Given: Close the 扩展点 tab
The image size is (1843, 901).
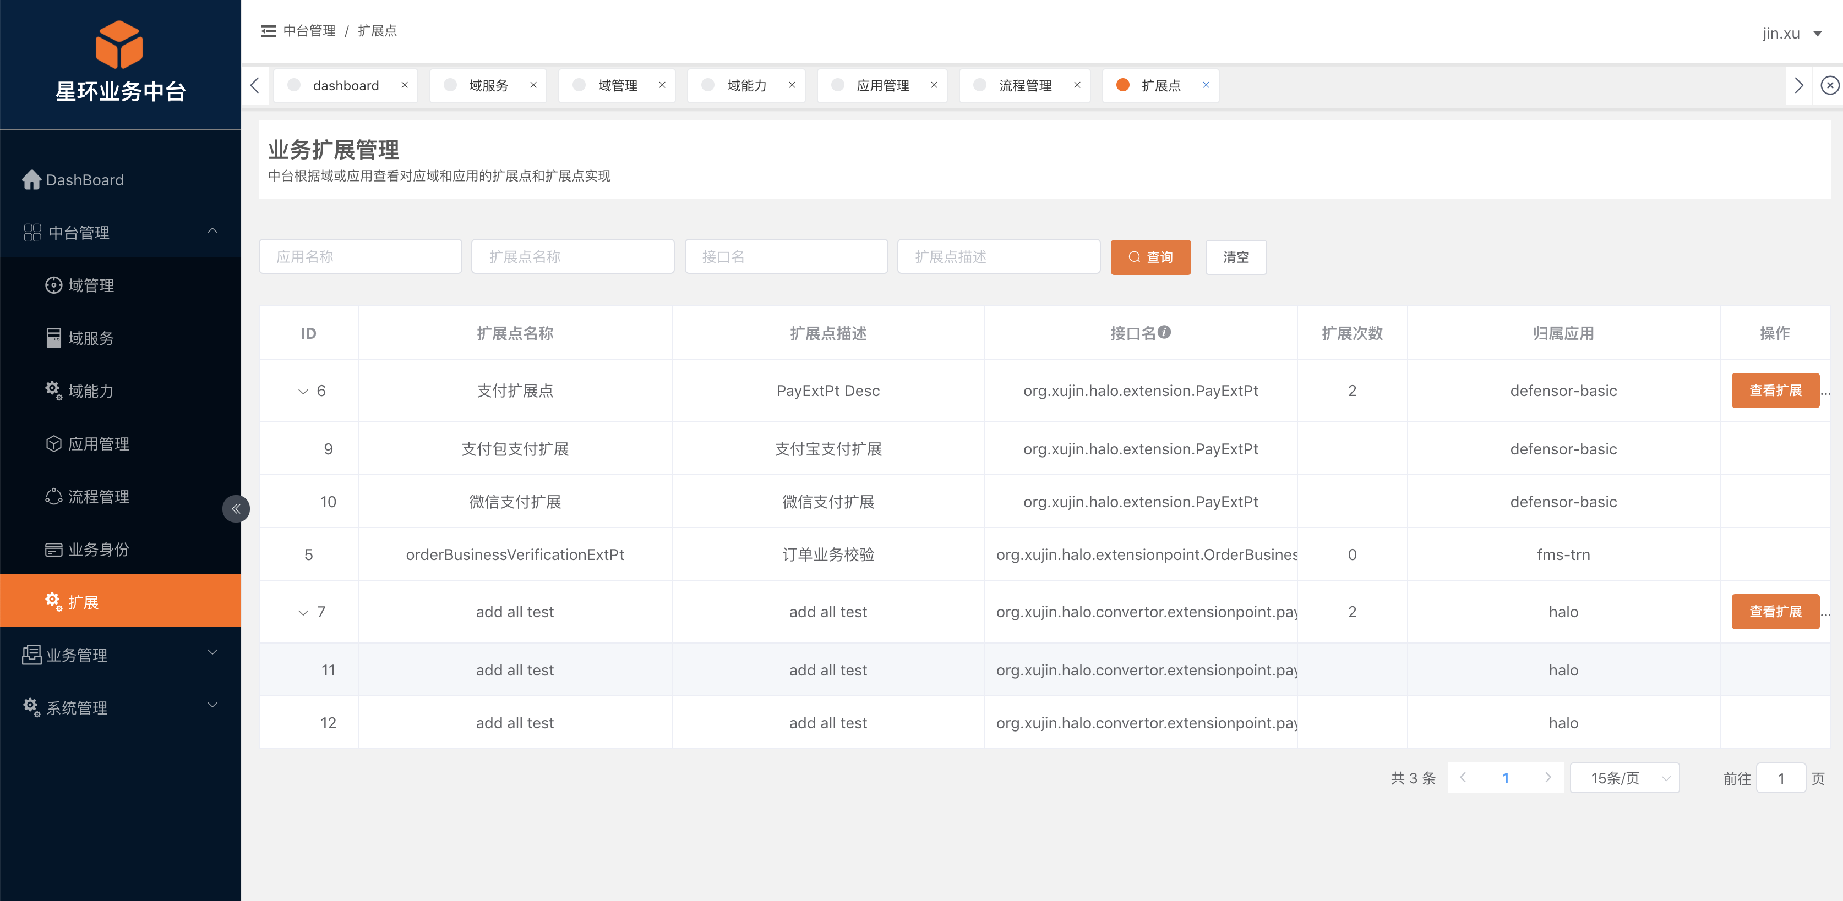Looking at the screenshot, I should (x=1206, y=85).
